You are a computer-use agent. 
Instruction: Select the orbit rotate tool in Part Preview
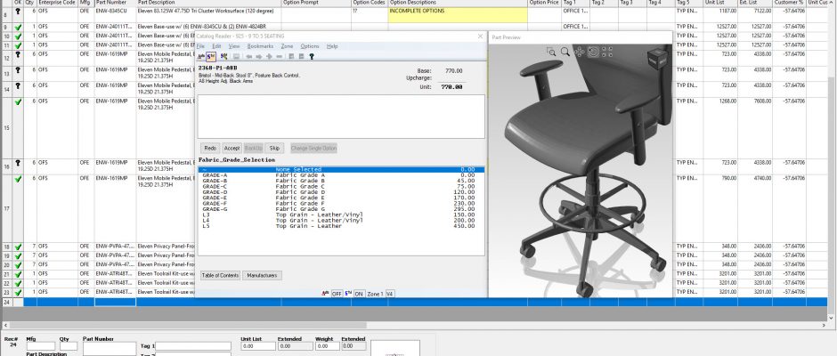tap(593, 52)
